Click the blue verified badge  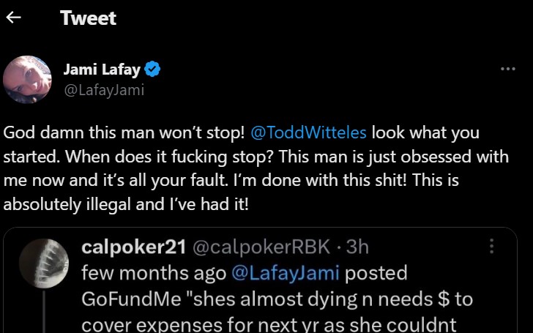tap(153, 70)
